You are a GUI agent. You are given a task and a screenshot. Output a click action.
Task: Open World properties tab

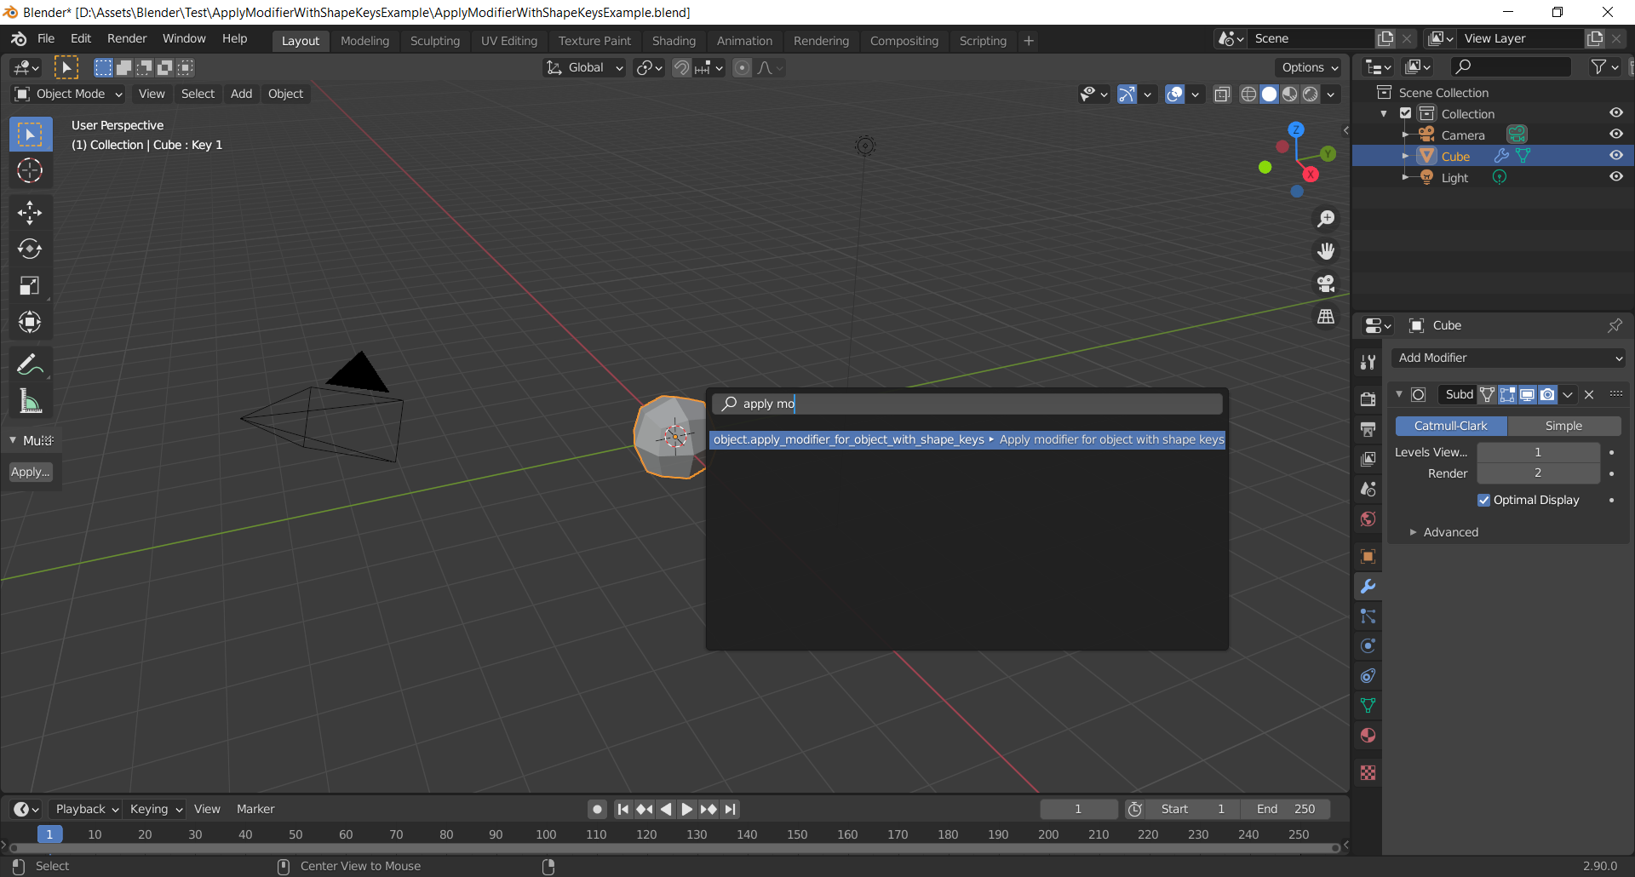click(x=1368, y=519)
